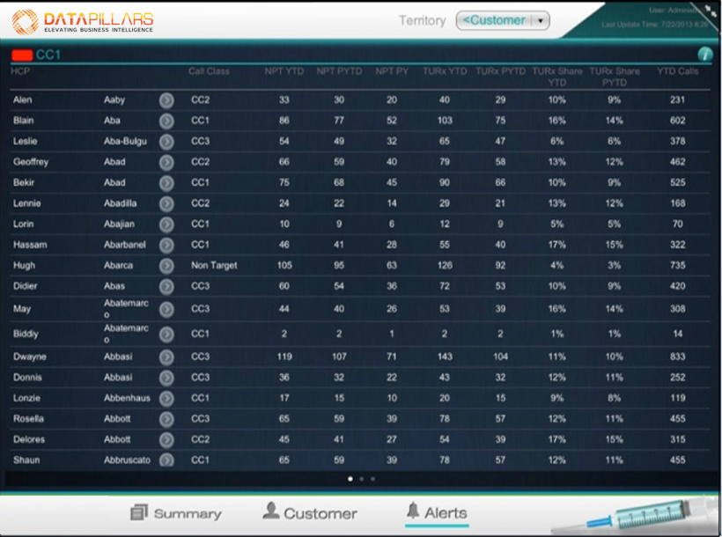
Task: Sort by Call Class column header
Action: (209, 71)
